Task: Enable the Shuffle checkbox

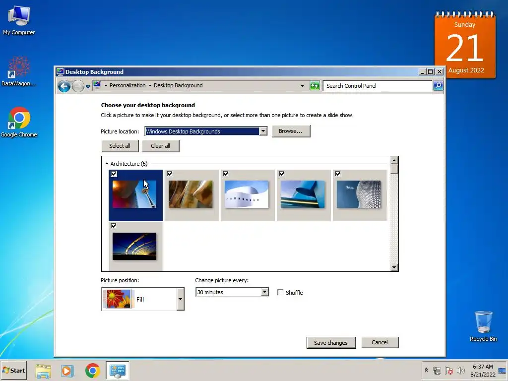Action: [x=281, y=293]
